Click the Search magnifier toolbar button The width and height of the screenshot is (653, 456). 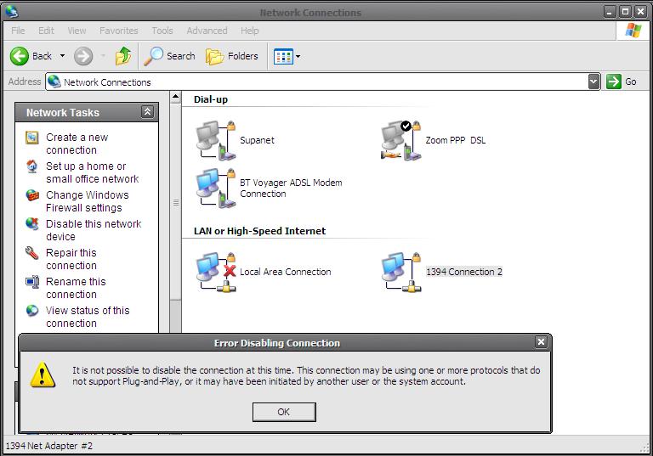click(x=169, y=56)
